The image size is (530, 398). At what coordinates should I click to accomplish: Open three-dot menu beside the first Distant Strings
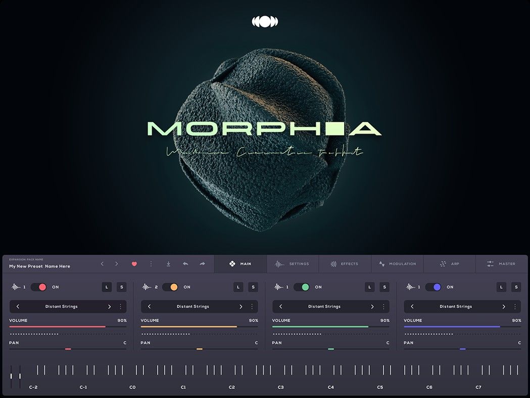coord(120,306)
